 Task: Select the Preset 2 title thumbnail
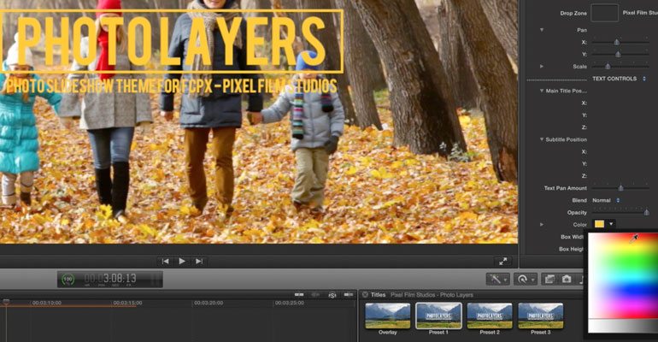pos(490,315)
